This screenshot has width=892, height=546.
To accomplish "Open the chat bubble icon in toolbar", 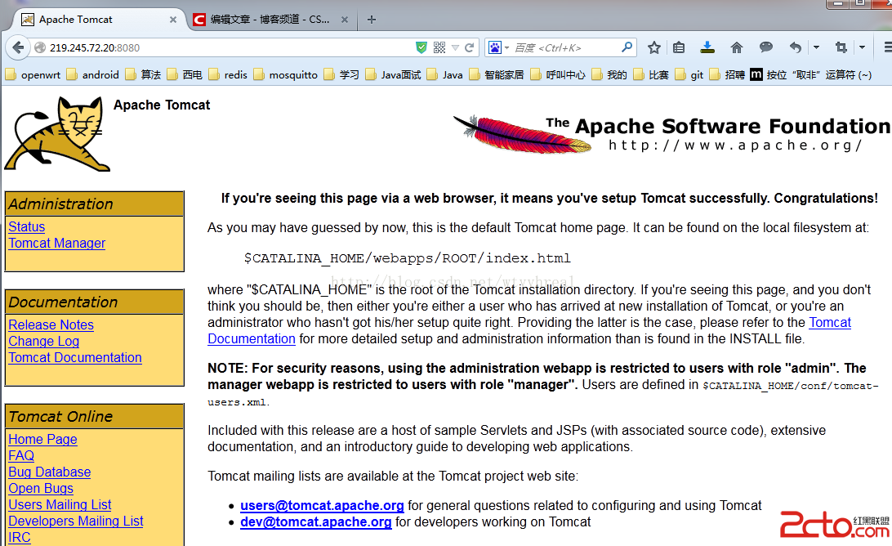I will 766,47.
